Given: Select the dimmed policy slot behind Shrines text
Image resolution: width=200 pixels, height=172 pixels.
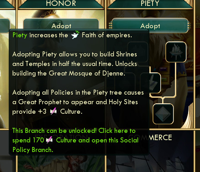Looking at the screenshot, I should [x=138, y=52].
